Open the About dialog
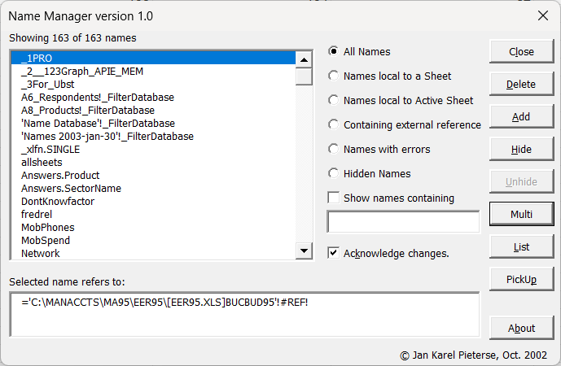Image resolution: width=561 pixels, height=366 pixels. coord(521,328)
